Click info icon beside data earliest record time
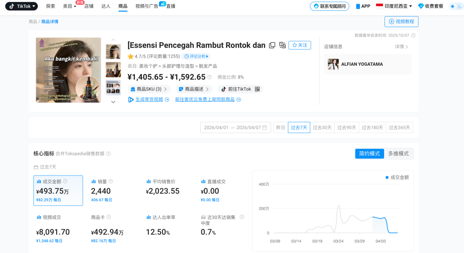This screenshot has width=464, height=253. [413, 35]
